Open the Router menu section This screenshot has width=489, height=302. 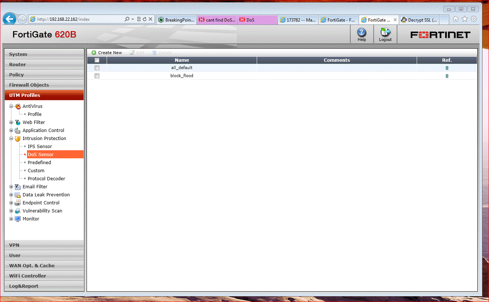tap(44, 64)
